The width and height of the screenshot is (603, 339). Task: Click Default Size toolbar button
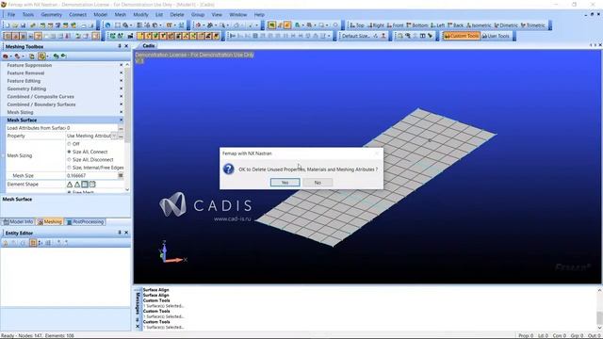pos(356,36)
